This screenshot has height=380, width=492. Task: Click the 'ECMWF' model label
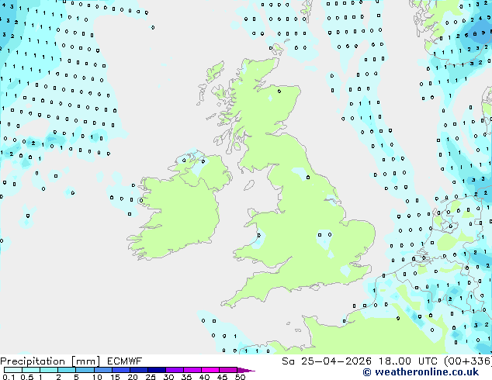point(125,361)
